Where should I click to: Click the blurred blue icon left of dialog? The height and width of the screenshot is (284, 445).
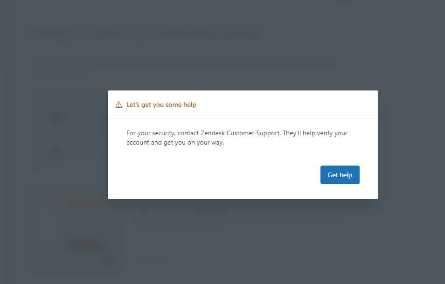point(57,118)
